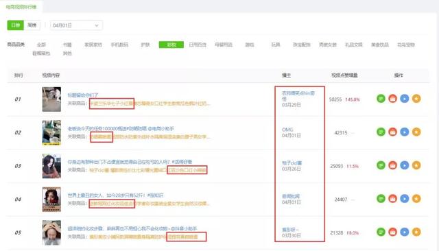This screenshot has height=251, width=439.
Task: Favorite the rank 03 video with the star icon
Action: pyautogui.click(x=416, y=165)
